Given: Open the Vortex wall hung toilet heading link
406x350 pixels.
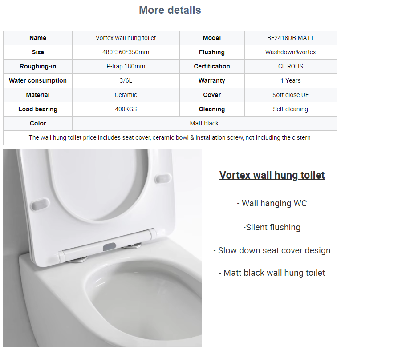Looking at the screenshot, I should 272,175.
